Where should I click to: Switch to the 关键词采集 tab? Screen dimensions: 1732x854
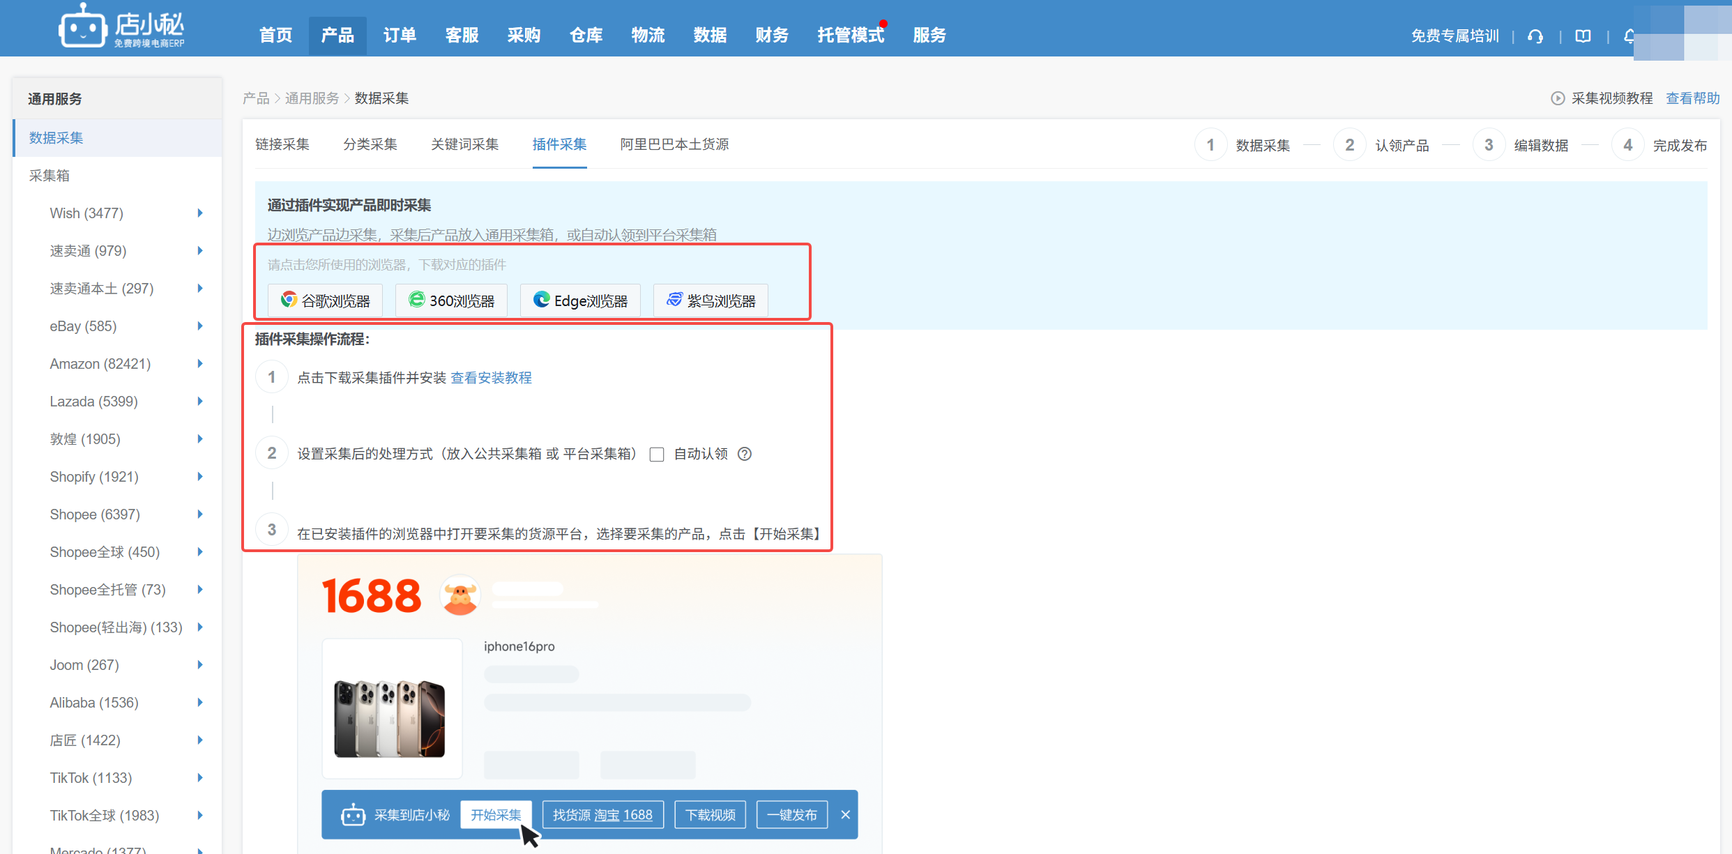click(x=465, y=144)
